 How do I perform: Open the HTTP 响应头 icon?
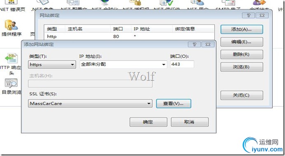[12, 58]
